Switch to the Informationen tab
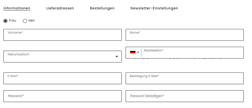Viewport: 252px width, 108px height. tap(17, 8)
